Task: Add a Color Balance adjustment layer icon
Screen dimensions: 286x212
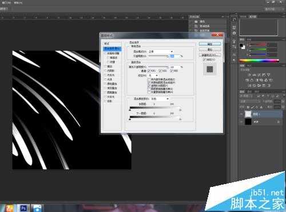Action: tap(252, 80)
